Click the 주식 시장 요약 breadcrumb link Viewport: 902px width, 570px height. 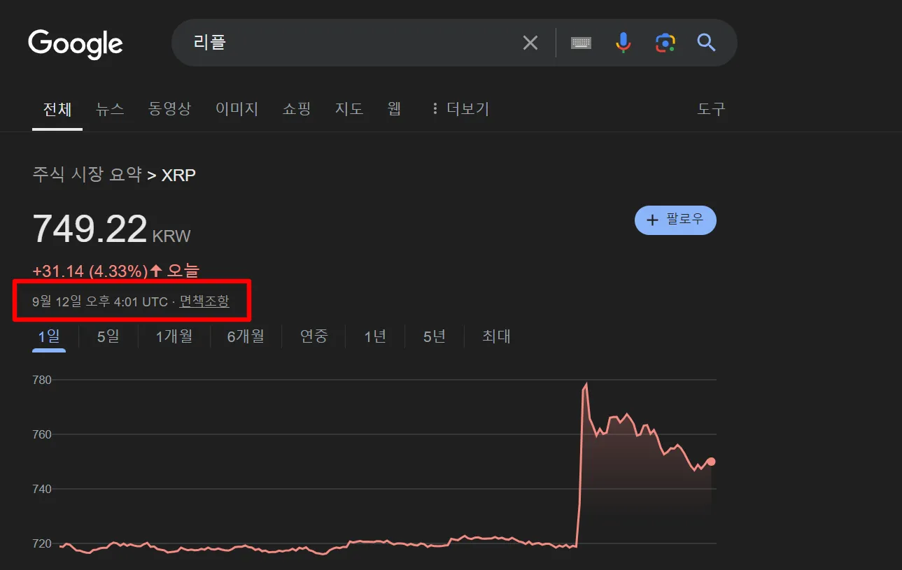coord(87,174)
